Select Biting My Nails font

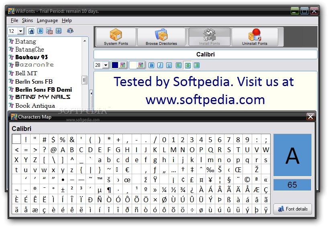[43, 97]
